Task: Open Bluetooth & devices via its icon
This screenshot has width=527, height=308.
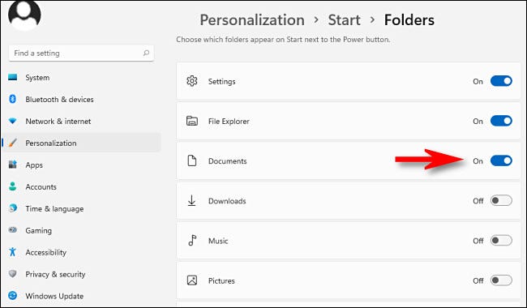Action: 12,99
